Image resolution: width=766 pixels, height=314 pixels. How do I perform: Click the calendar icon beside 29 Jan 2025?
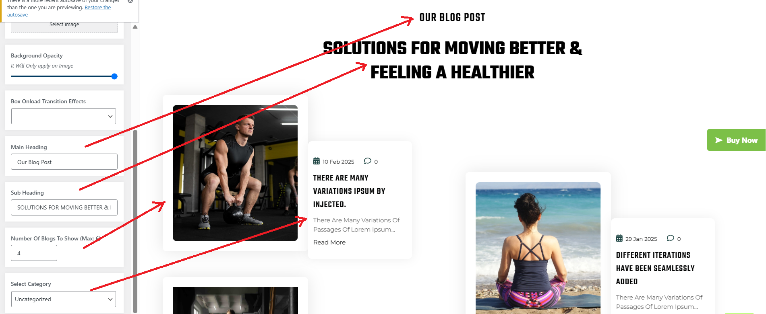[619, 238]
